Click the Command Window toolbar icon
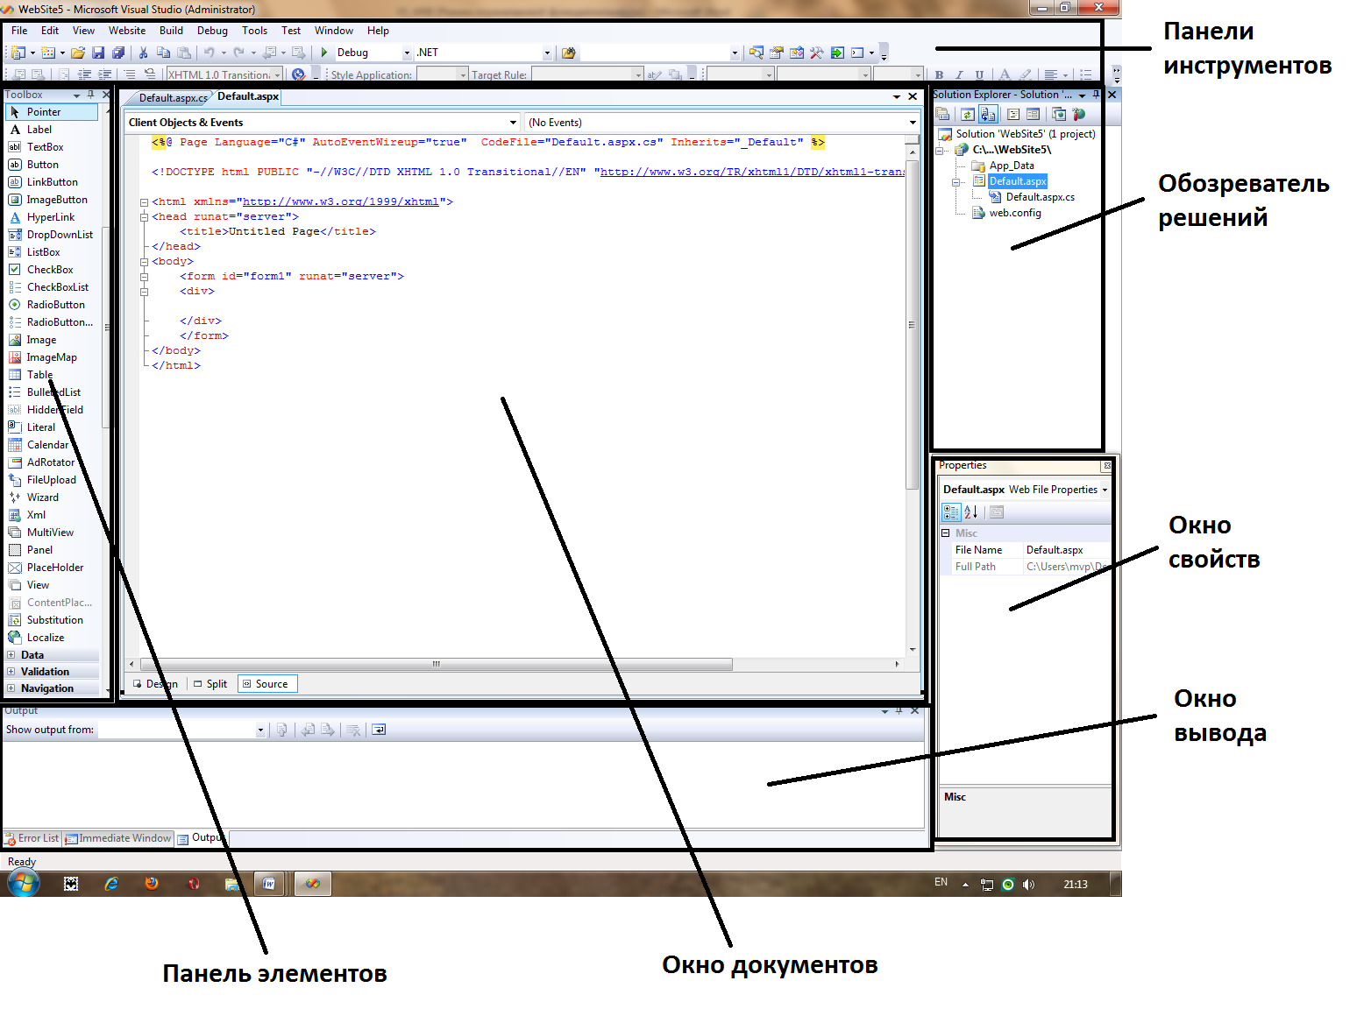The image size is (1371, 1009). coord(857,53)
